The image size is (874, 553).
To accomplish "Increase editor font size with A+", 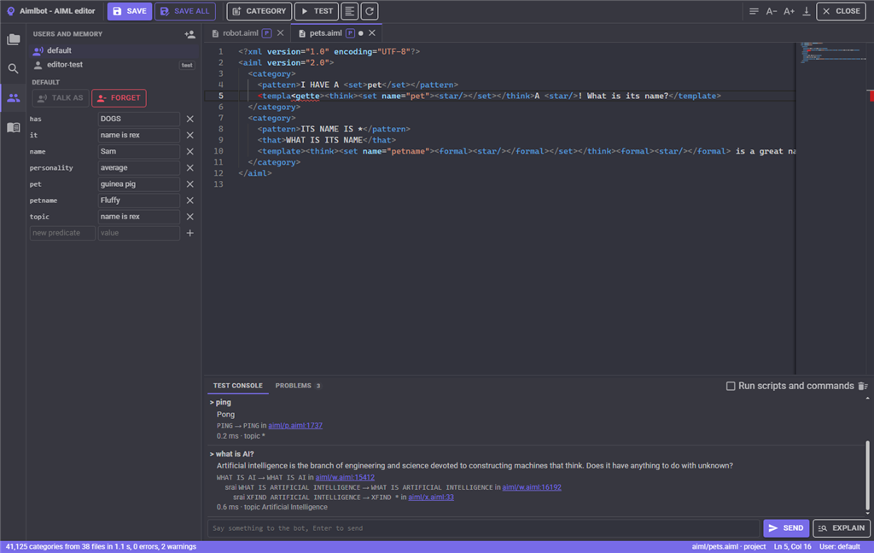I will point(789,11).
